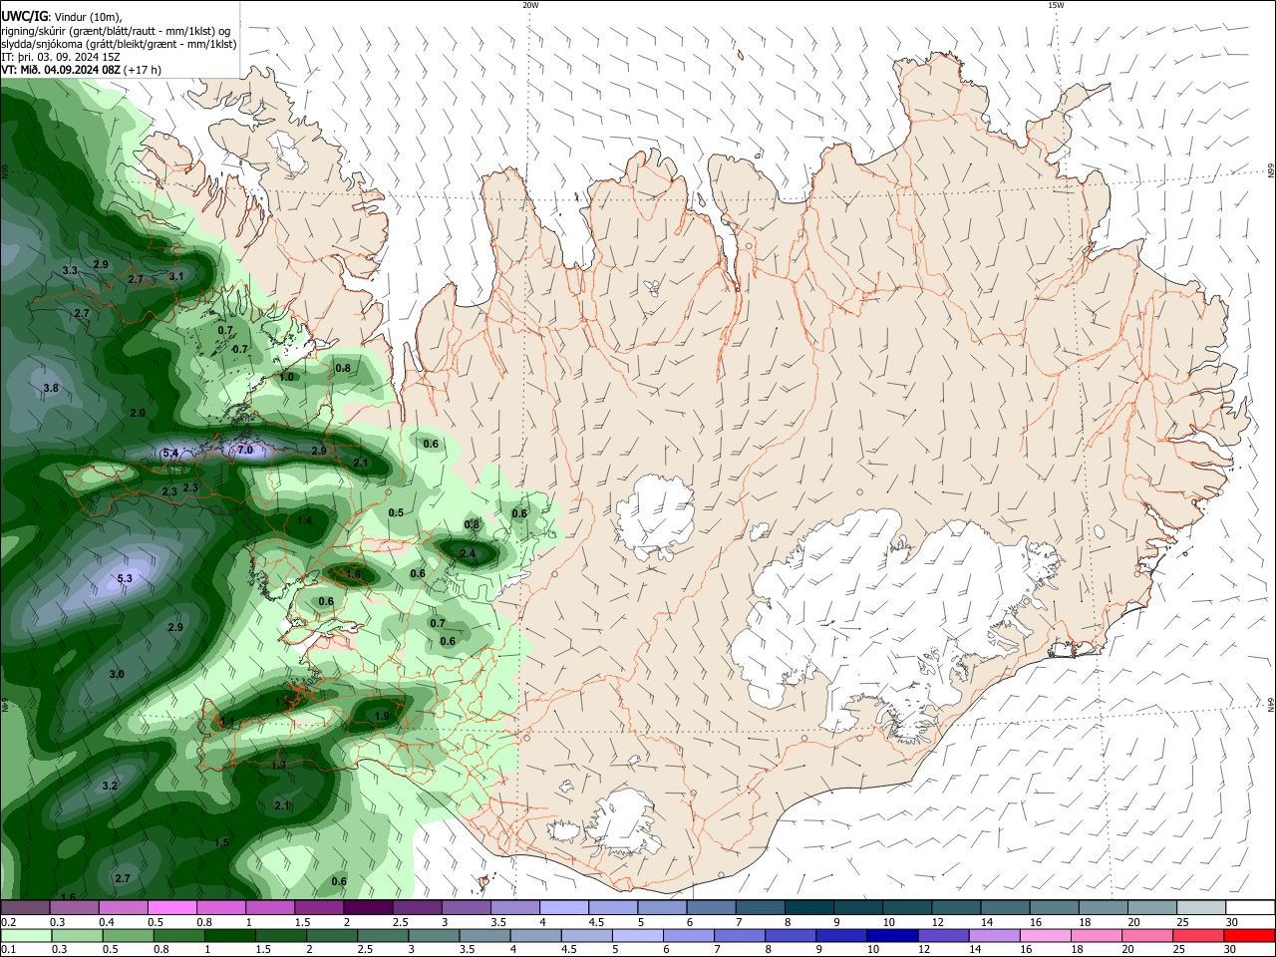
Task: Click the dark navy swatch after 10 on rain scale
Action: 892,935
